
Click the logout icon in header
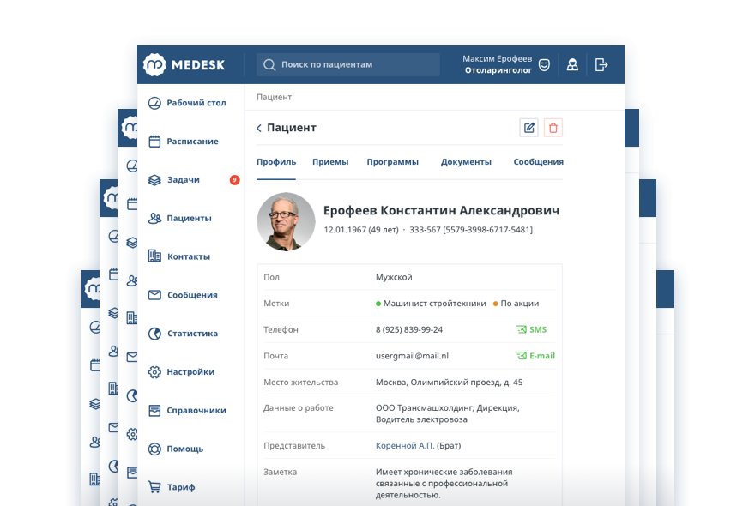(x=601, y=64)
